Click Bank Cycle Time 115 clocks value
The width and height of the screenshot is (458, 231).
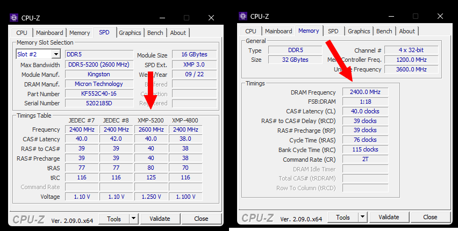point(365,149)
